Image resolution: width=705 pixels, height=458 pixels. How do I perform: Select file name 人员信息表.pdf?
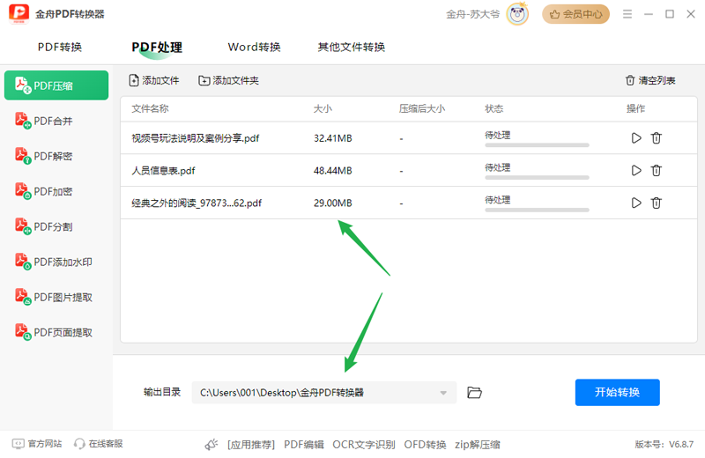click(x=163, y=171)
